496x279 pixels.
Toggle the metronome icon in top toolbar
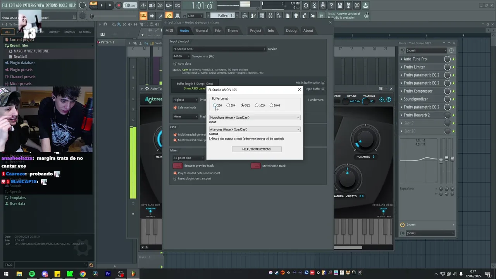[x=143, y=5]
